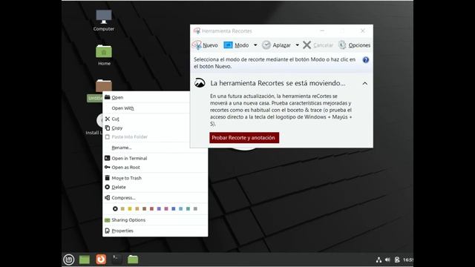Click the Nuevo button label

point(210,45)
